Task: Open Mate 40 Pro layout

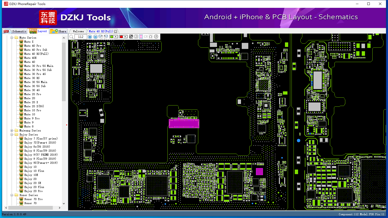Action: click(x=33, y=46)
